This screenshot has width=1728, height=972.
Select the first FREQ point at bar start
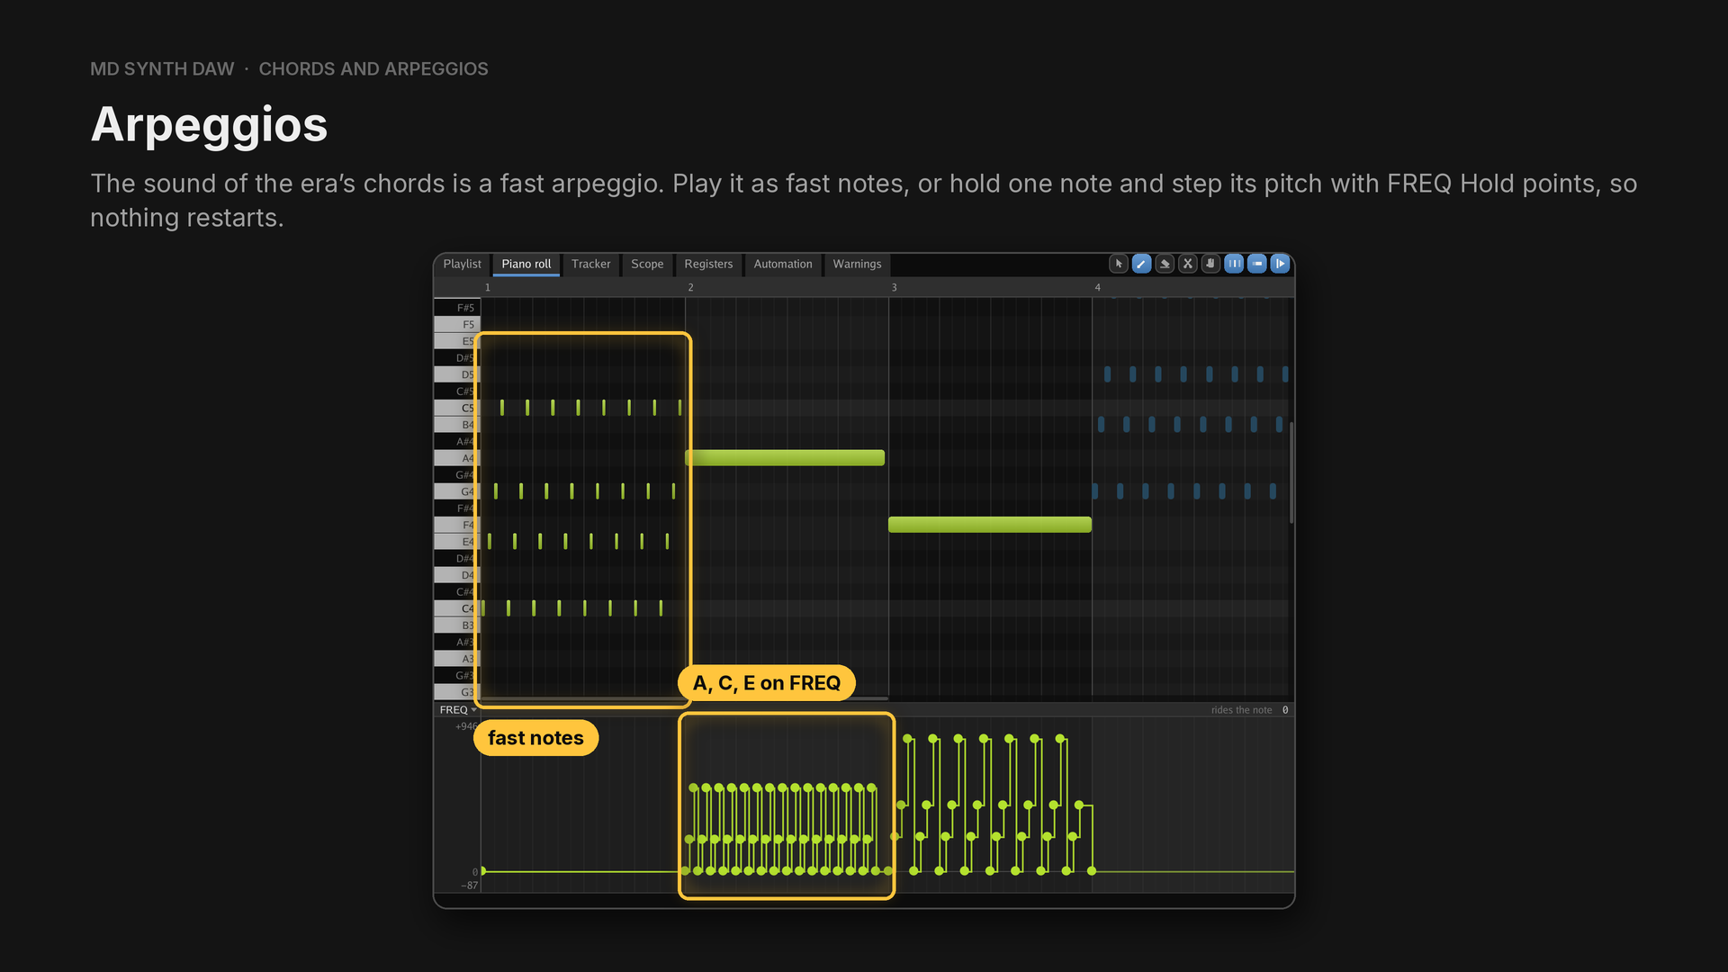pos(483,871)
